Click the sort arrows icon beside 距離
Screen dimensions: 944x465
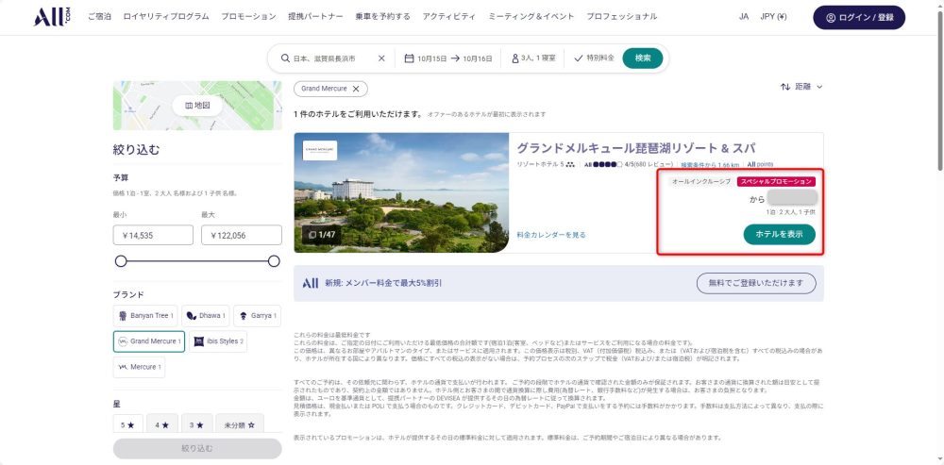click(x=785, y=87)
